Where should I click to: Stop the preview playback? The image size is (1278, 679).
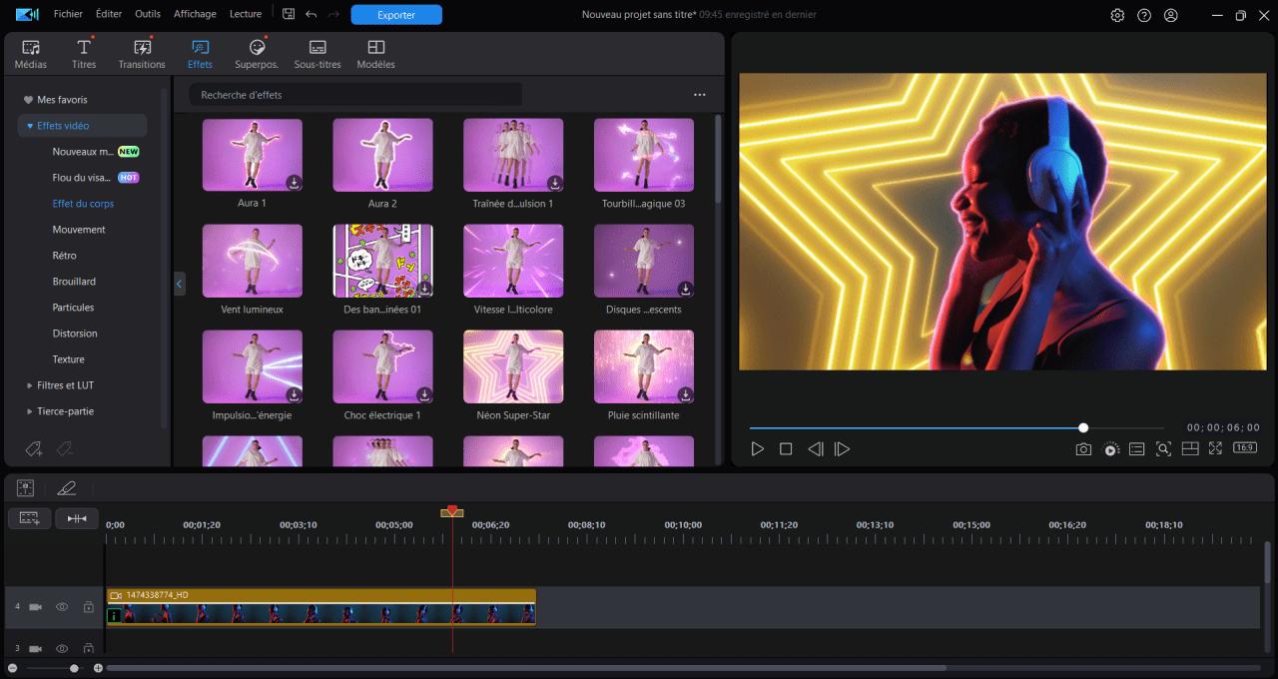(786, 449)
